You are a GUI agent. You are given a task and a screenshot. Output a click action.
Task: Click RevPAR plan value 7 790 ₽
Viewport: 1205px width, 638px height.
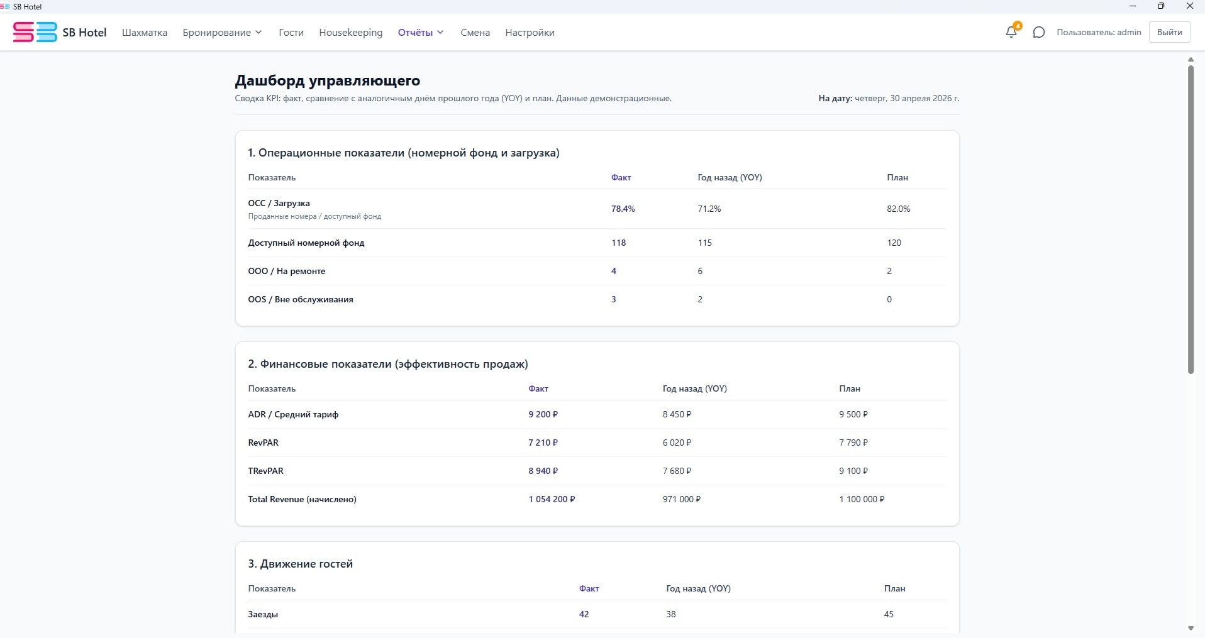point(853,443)
